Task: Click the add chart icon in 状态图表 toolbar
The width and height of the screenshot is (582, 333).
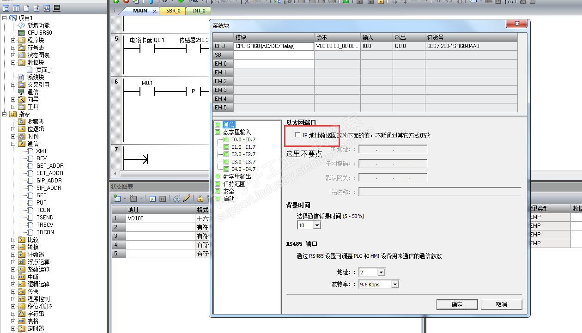Action: [x=117, y=199]
